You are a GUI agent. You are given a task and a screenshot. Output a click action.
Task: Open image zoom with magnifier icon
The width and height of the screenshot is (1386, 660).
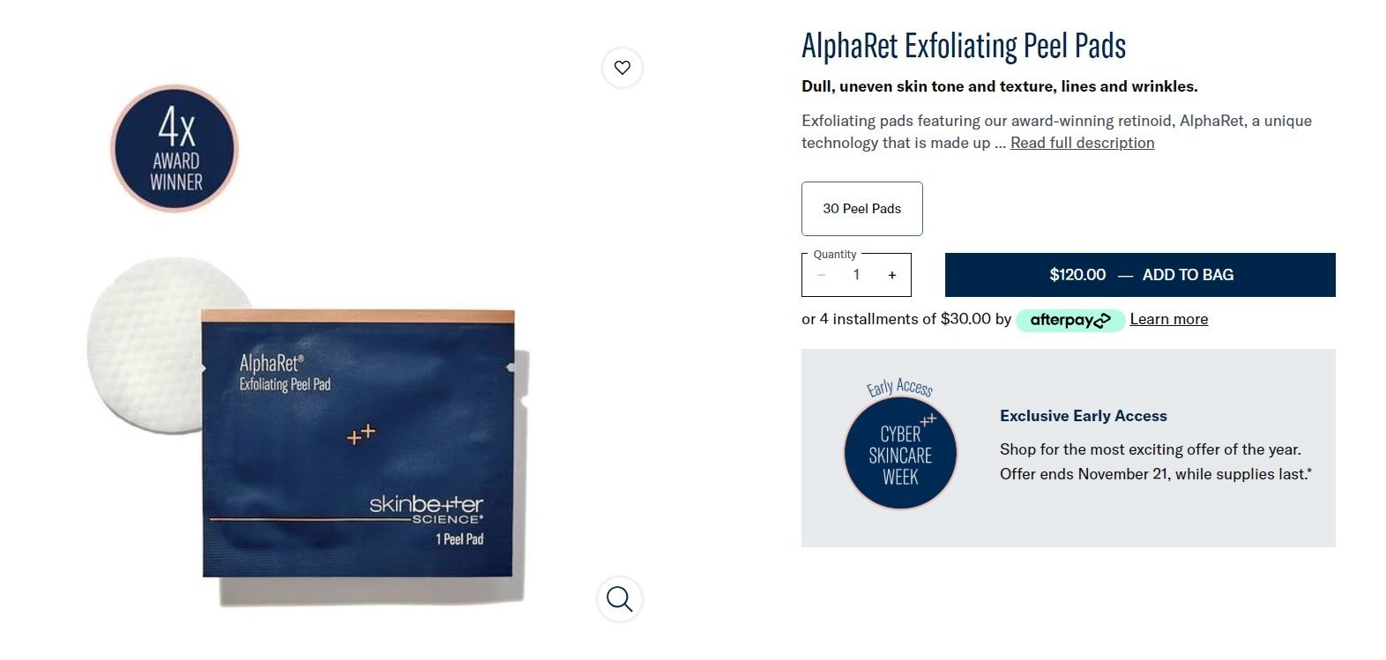pyautogui.click(x=620, y=599)
